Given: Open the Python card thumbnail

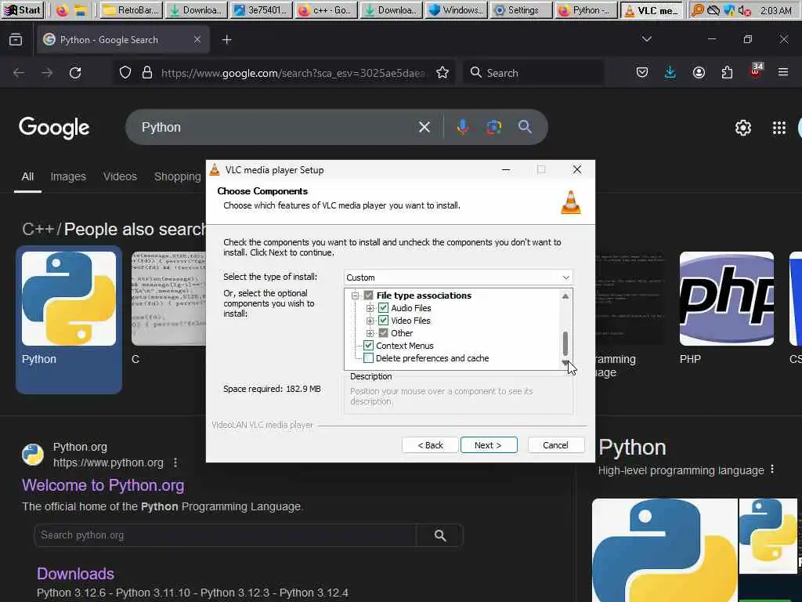Looking at the screenshot, I should point(69,299).
